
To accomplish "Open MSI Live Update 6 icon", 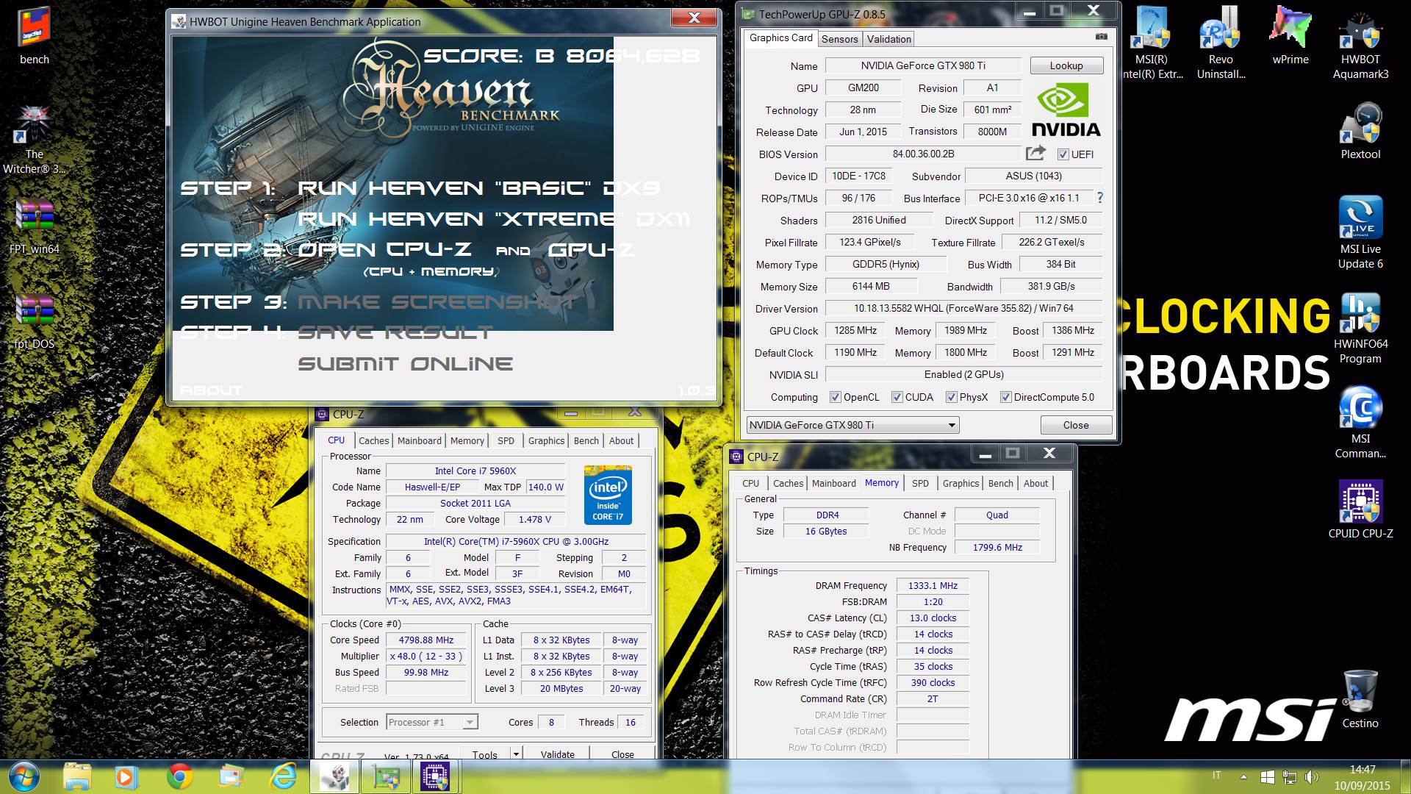I will click(1360, 232).
